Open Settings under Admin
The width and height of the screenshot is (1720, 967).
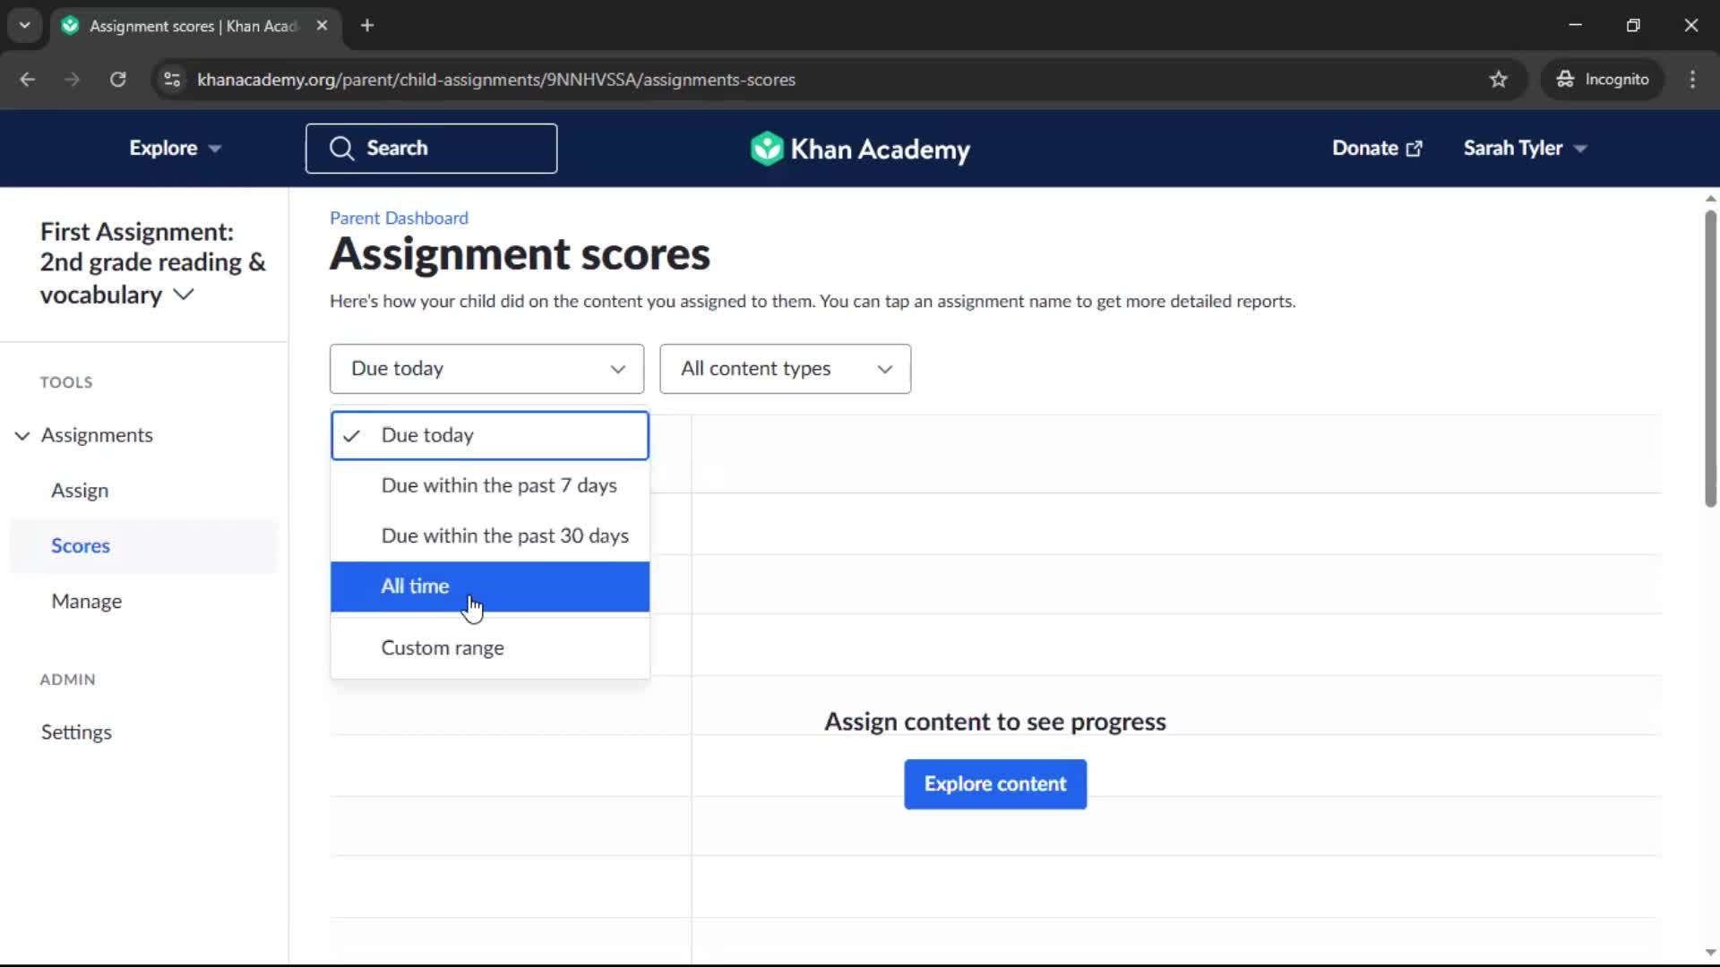76,732
